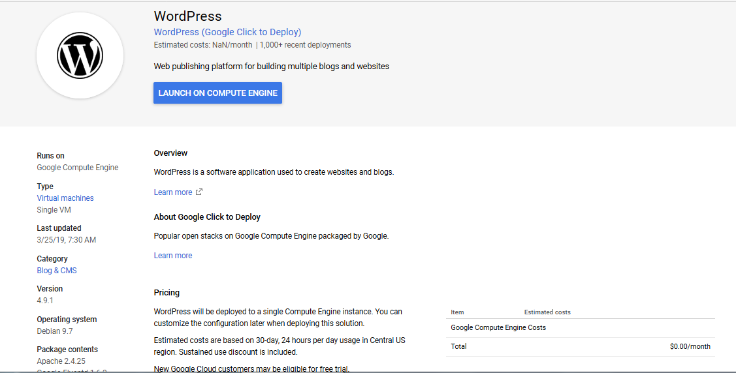This screenshot has height=373, width=736.
Task: Click the Last updated date 3/25/19, 7:30 AM
Action: (x=66, y=240)
